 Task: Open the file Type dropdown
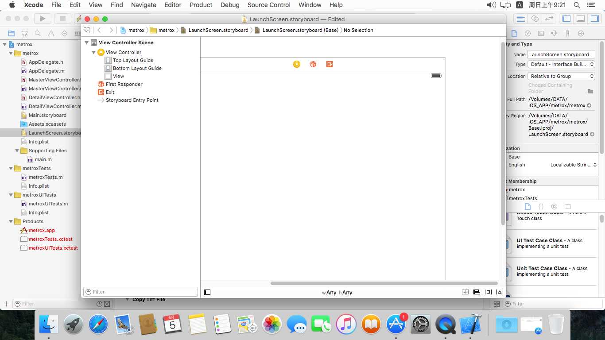pos(561,64)
